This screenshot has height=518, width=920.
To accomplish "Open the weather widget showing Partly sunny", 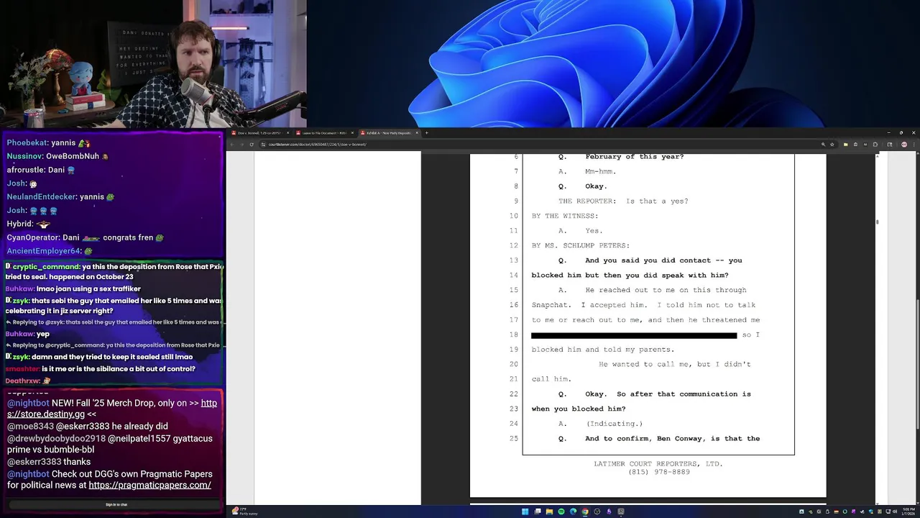I will (x=244, y=512).
